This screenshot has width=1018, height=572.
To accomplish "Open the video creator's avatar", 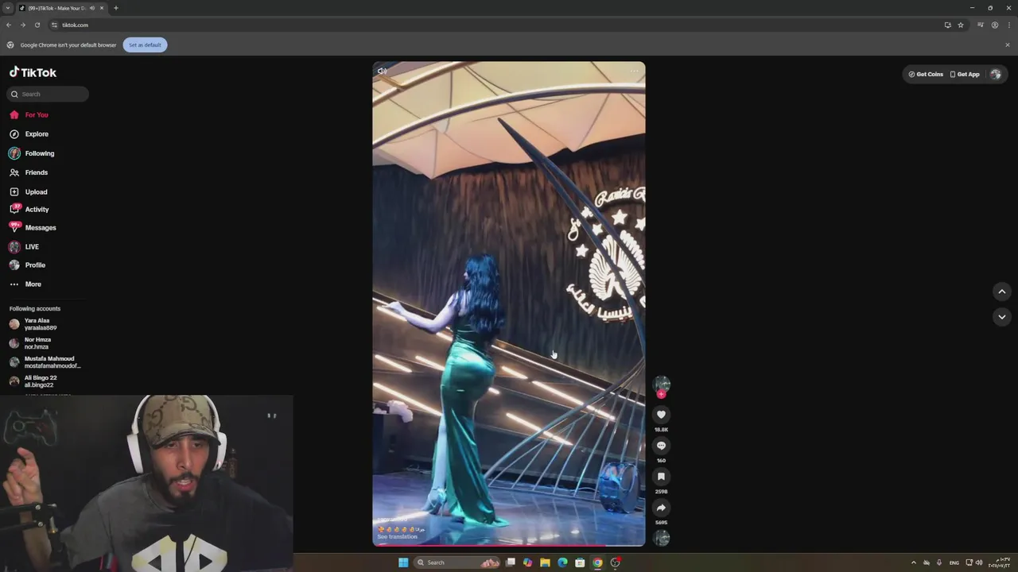I will (x=661, y=385).
